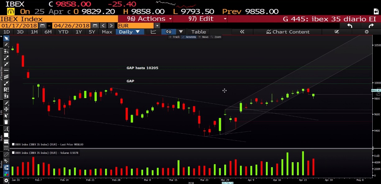Select the parallel channel drawing tool
This screenshot has width=381, height=184.
coord(6,77)
